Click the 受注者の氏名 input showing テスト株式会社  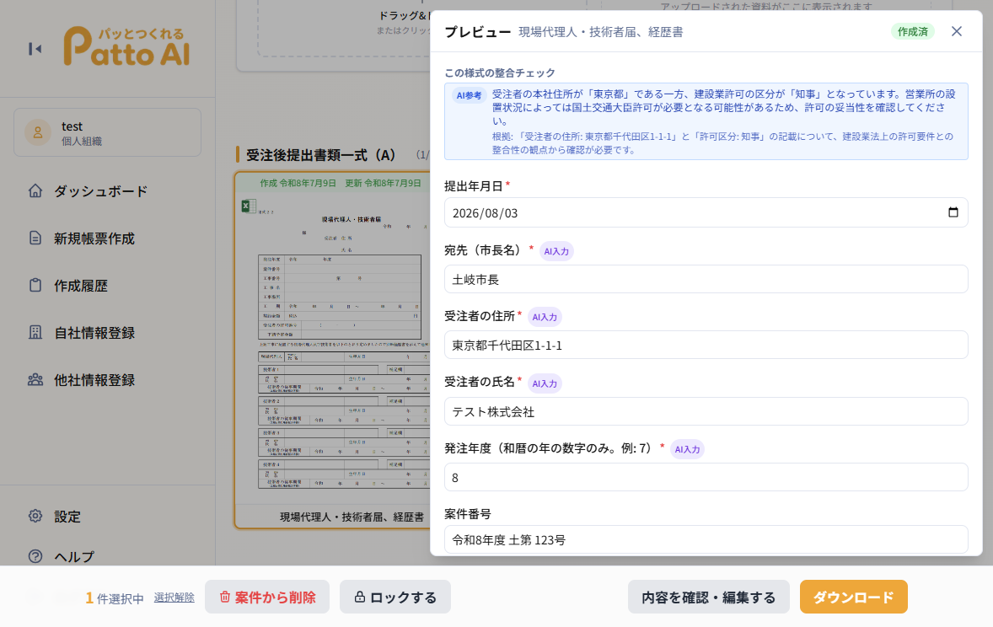[706, 411]
